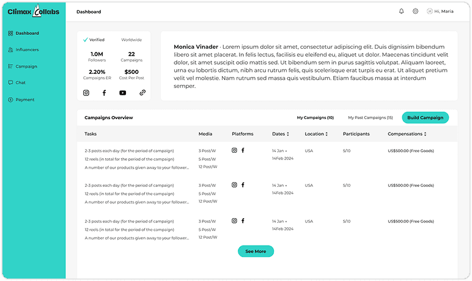Screen dimensions: 472x281
Task: Click first row's US$500.00 (Free Goods)
Action: 411,151
